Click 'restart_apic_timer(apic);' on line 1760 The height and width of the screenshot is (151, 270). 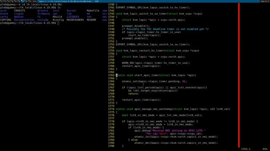pos(141,66)
